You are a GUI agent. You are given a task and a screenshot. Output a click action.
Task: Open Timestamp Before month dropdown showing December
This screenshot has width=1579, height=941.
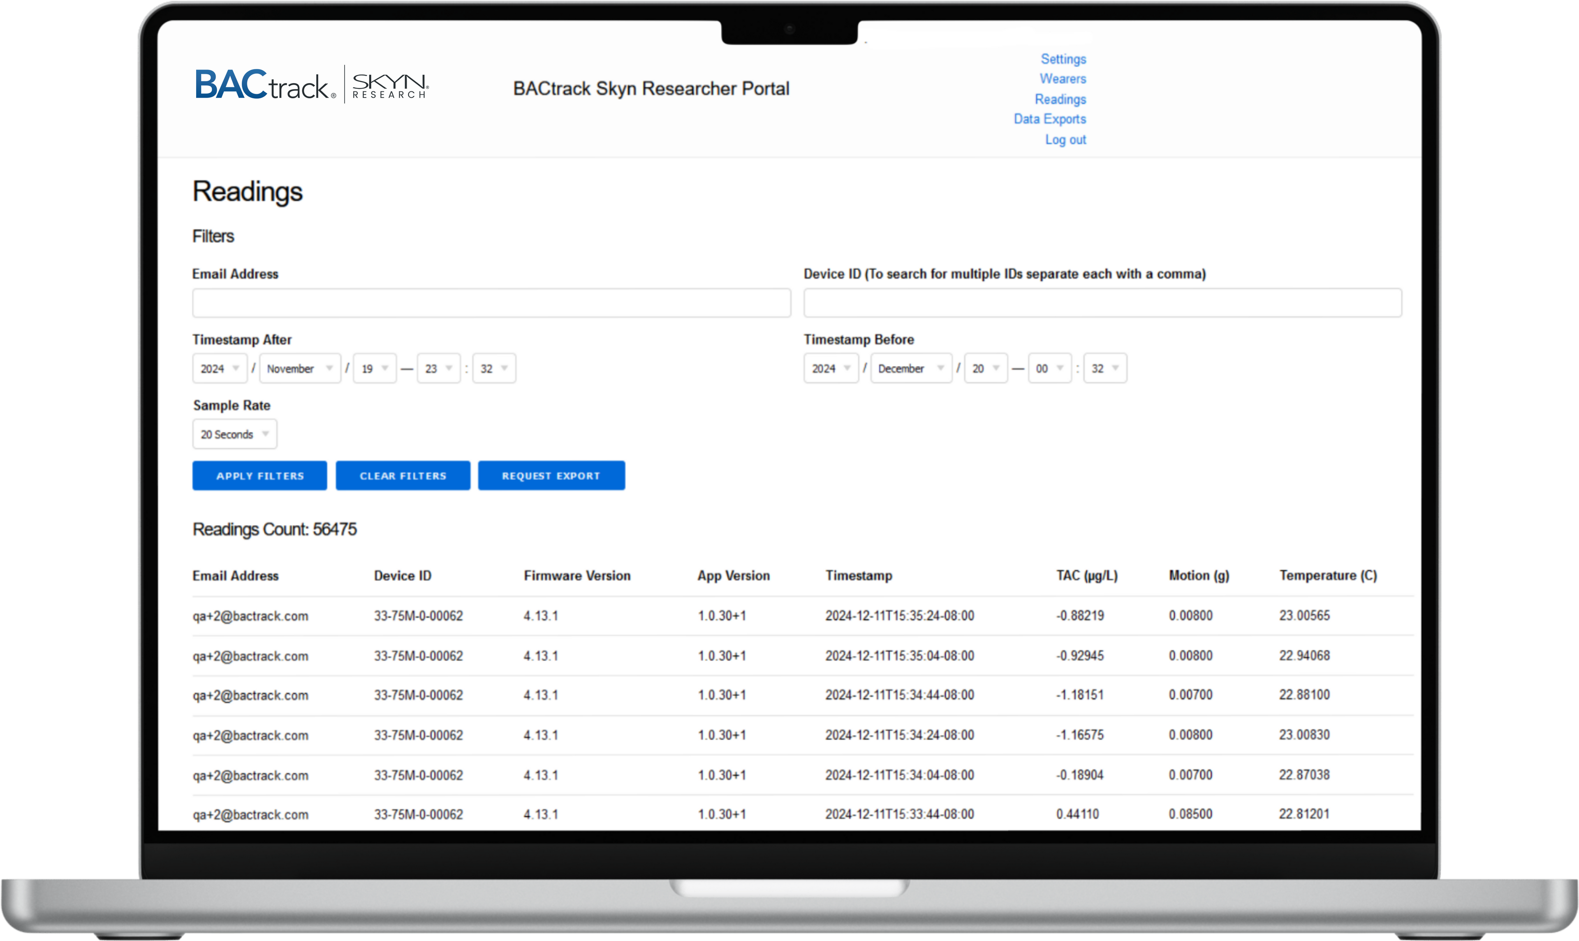click(911, 369)
